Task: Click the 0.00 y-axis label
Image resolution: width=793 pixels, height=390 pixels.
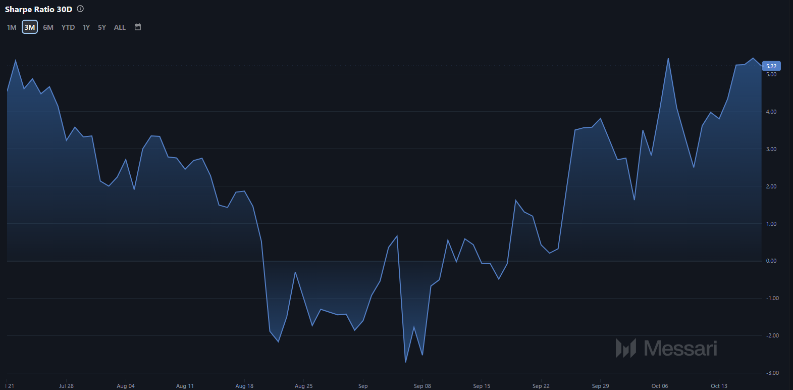Action: tap(771, 261)
